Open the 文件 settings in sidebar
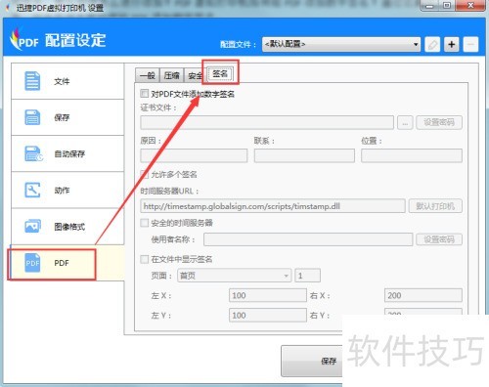Image resolution: width=489 pixels, height=387 pixels. 67,81
